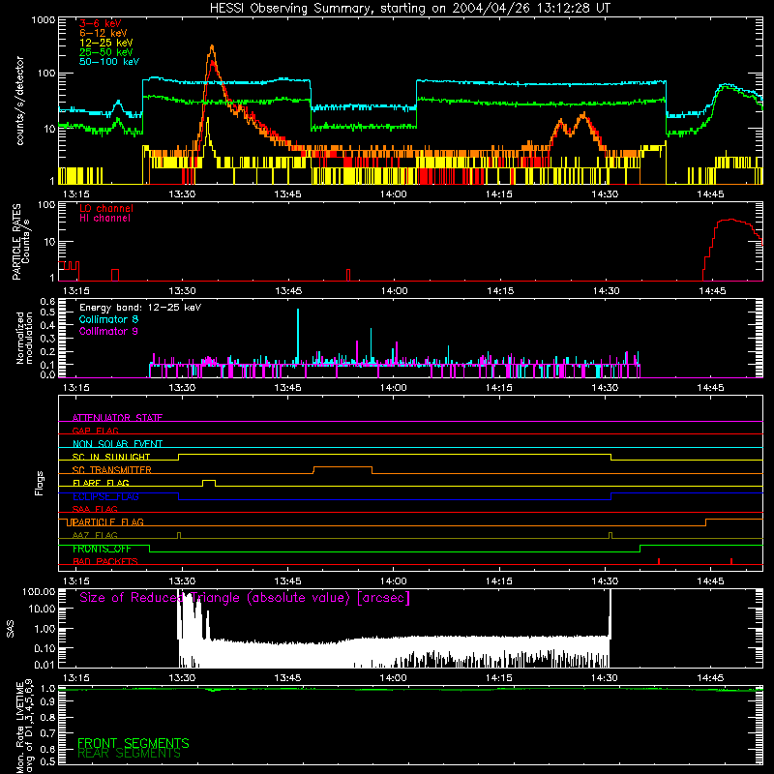Select the 12-25 keV legend label
Viewport: 774px width, 774px height.
[105, 43]
